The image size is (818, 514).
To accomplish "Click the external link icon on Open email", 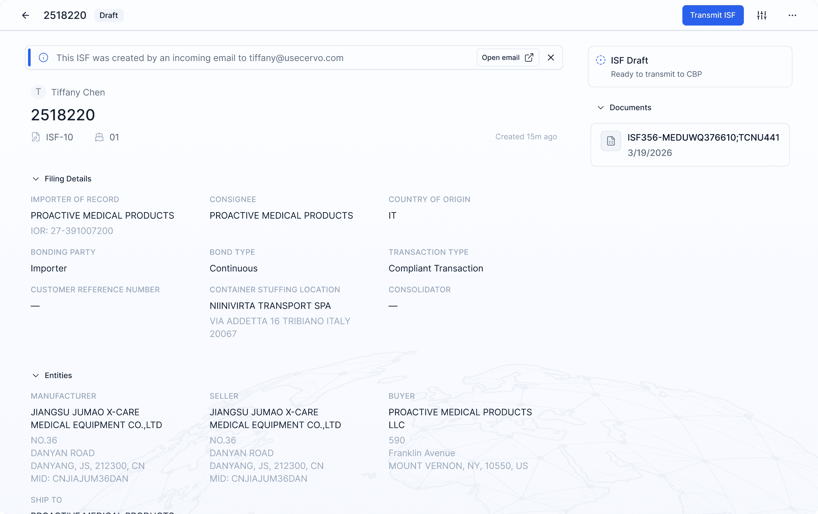I will coord(529,57).
